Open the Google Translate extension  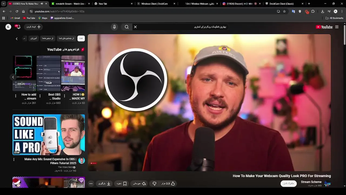[x=293, y=11]
